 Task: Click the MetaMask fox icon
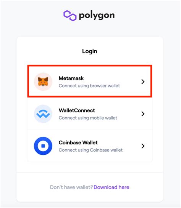43,82
